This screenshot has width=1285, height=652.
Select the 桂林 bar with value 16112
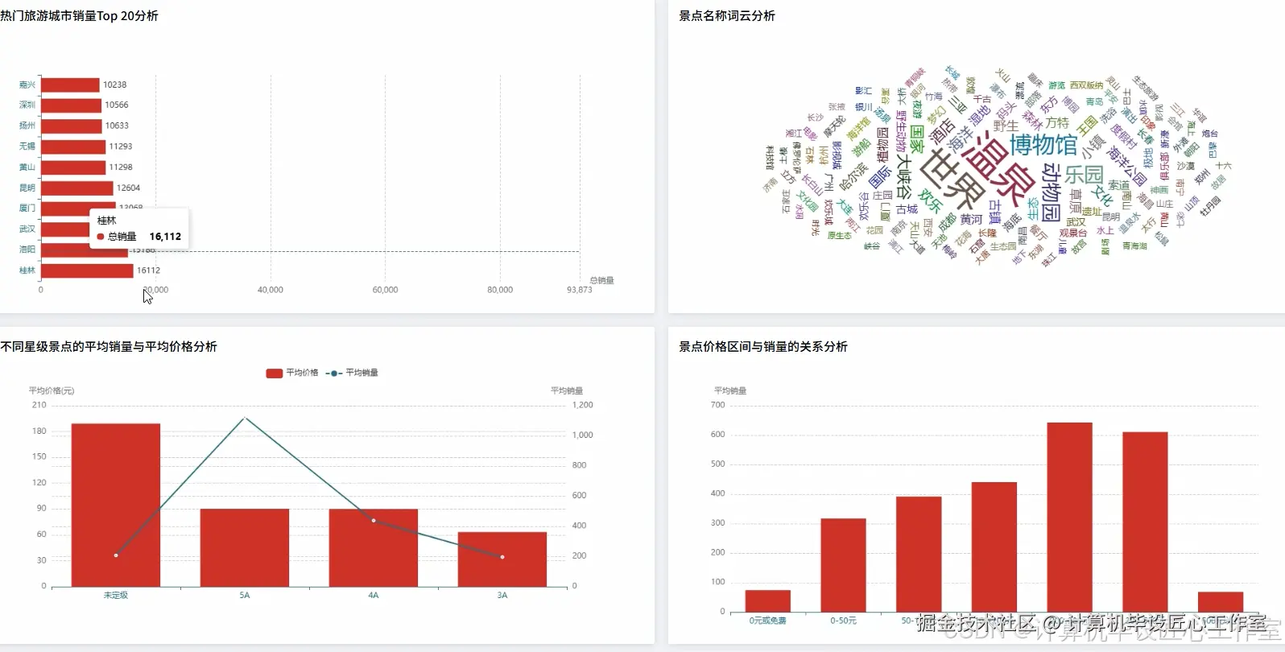pyautogui.click(x=87, y=270)
